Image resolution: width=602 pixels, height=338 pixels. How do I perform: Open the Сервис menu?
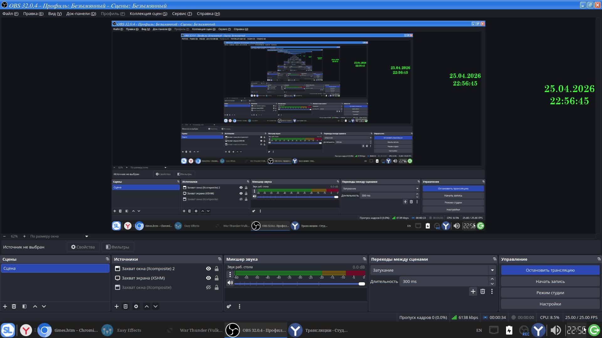click(182, 13)
